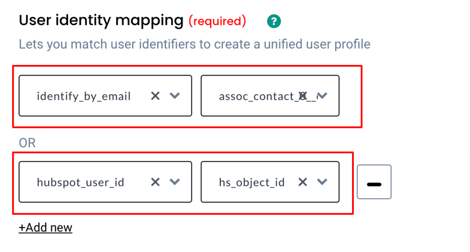This screenshot has height=252, width=470.
Task: Click empty space inside first red-outlined row
Action: pyautogui.click(x=350, y=96)
